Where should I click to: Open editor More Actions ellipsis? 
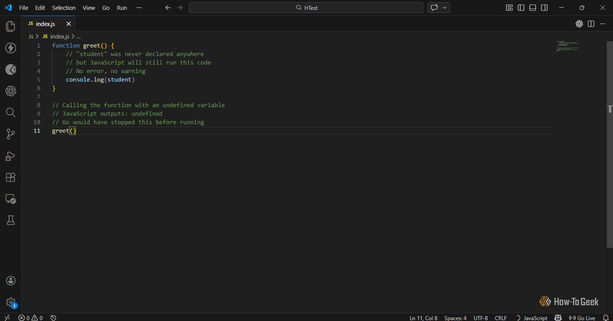click(603, 24)
